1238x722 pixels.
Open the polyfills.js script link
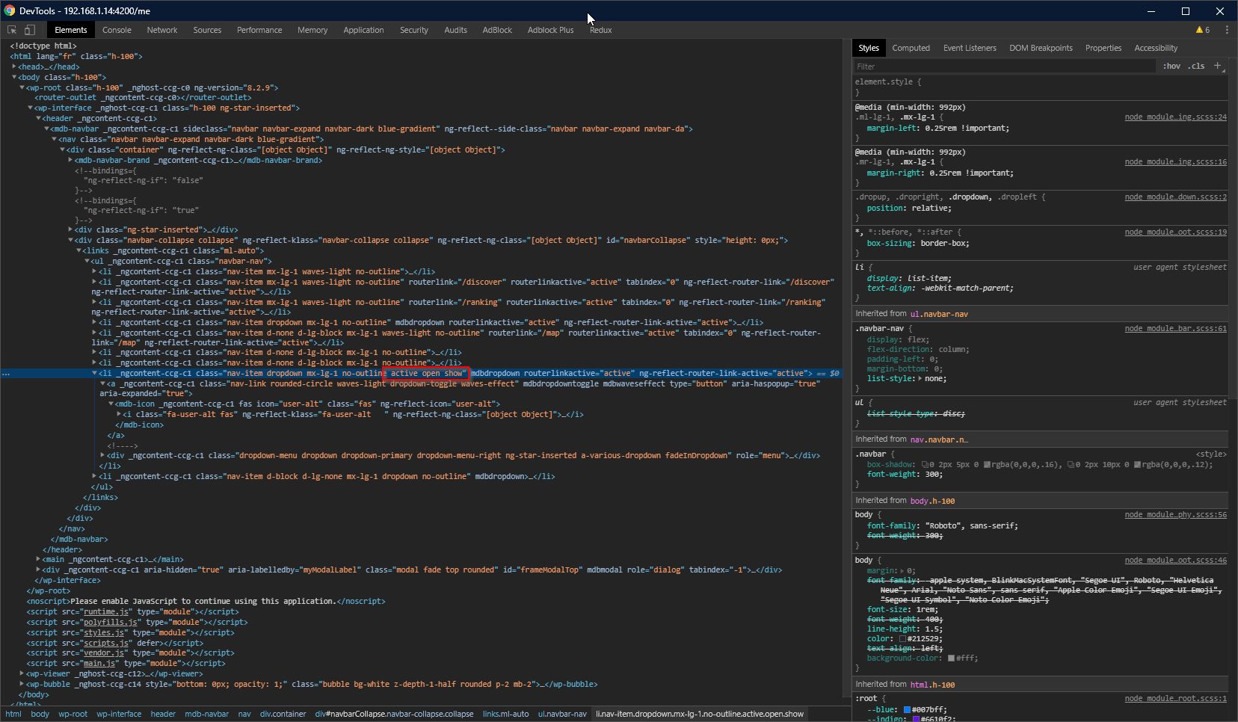[110, 622]
